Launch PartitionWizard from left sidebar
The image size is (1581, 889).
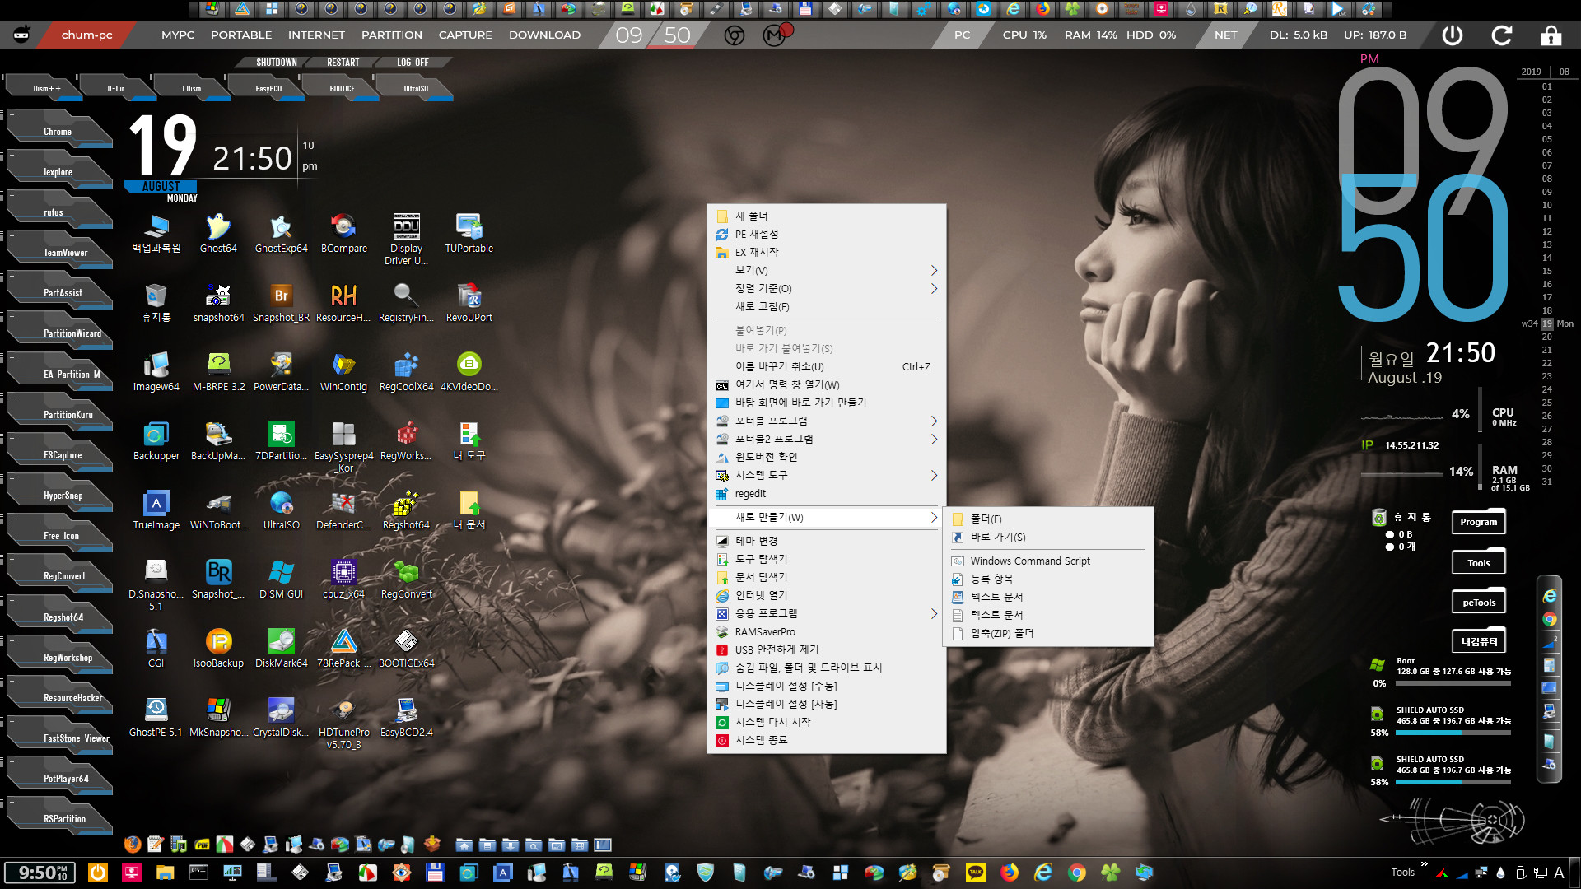coord(59,333)
